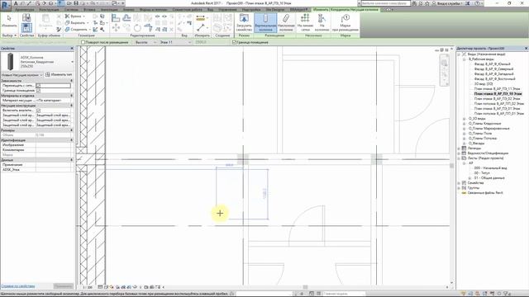
Task: Click the Cut geometry tool icon
Action: (x=76, y=22)
